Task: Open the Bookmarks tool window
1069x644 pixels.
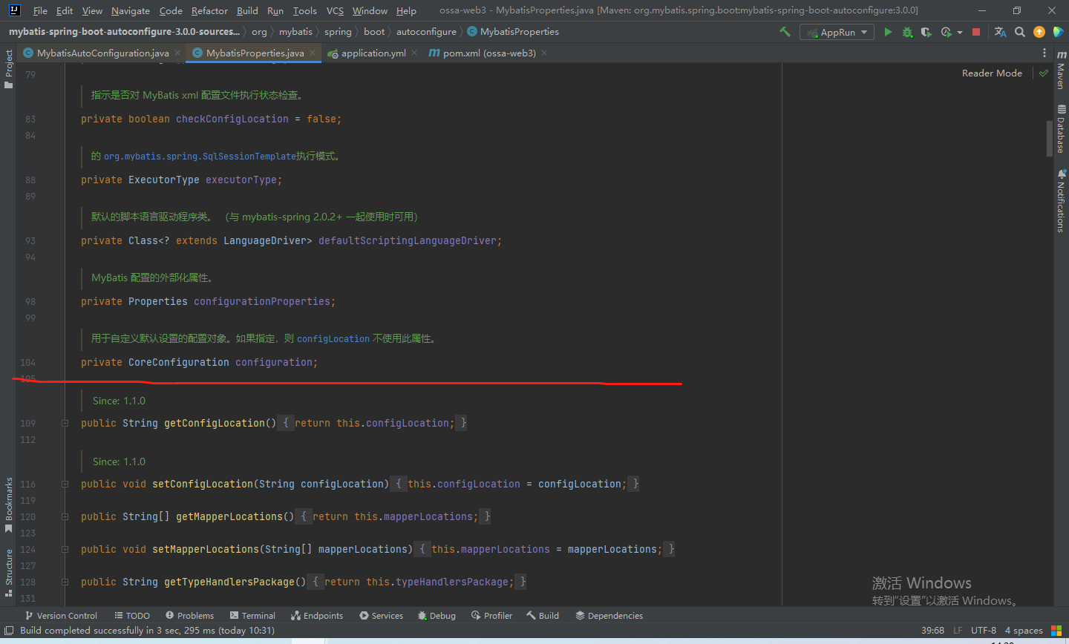Action: pyautogui.click(x=9, y=505)
